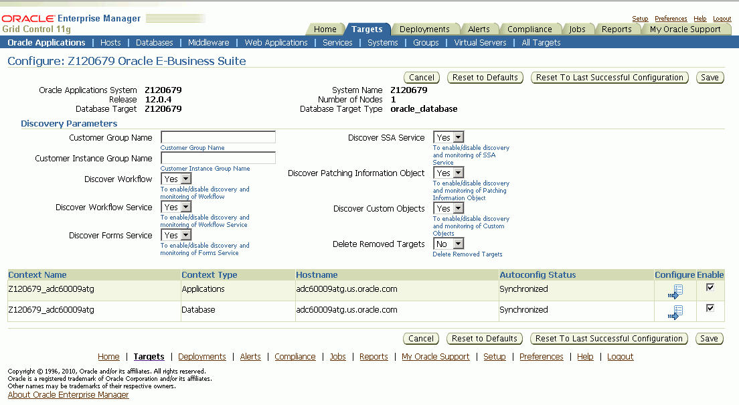Open footer Preferences link
Screen dimensions: 739x405
(541, 356)
